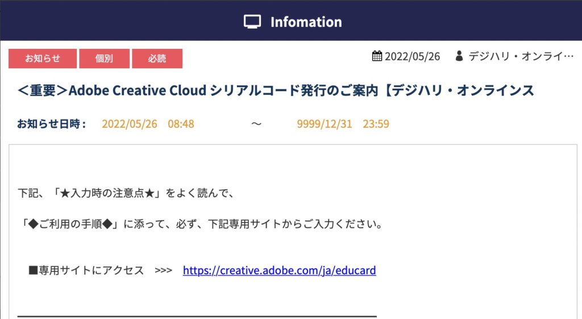Select the お知らせ category tag
Image resolution: width=582 pixels, height=319 pixels.
click(43, 59)
